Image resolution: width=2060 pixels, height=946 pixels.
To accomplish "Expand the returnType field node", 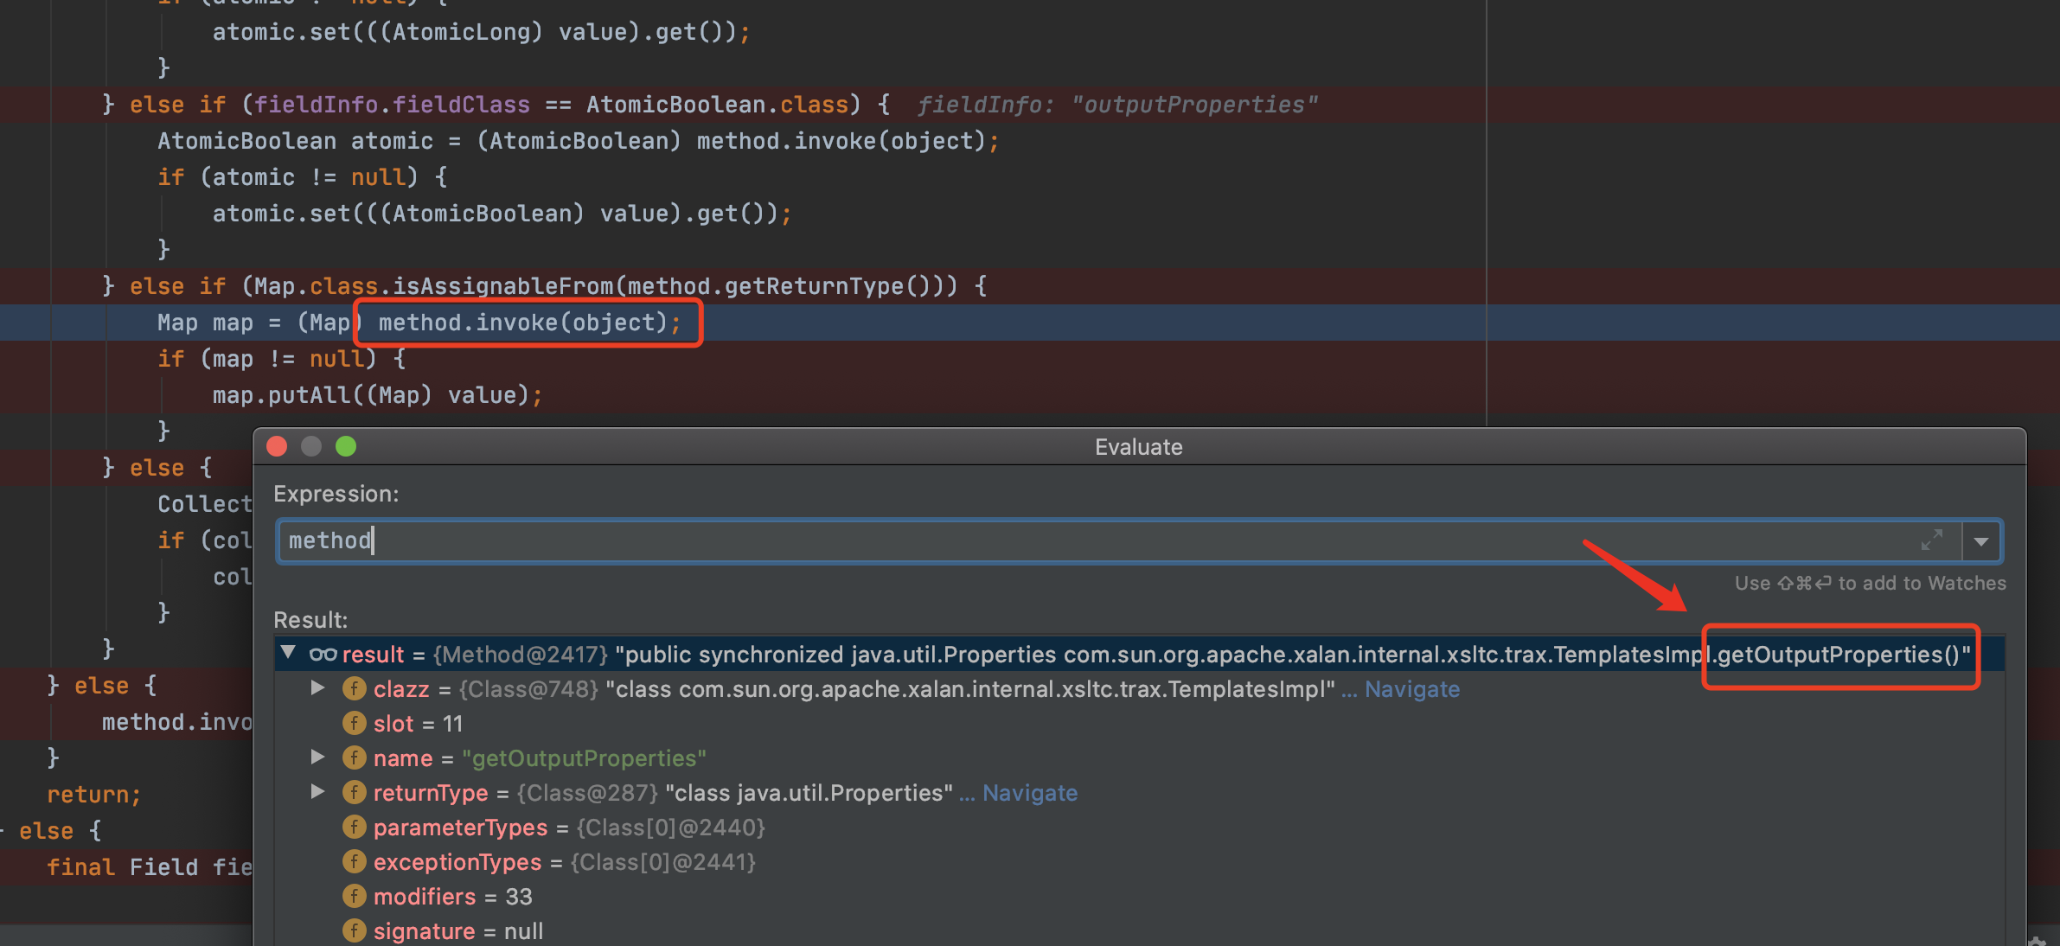I will pos(317,792).
